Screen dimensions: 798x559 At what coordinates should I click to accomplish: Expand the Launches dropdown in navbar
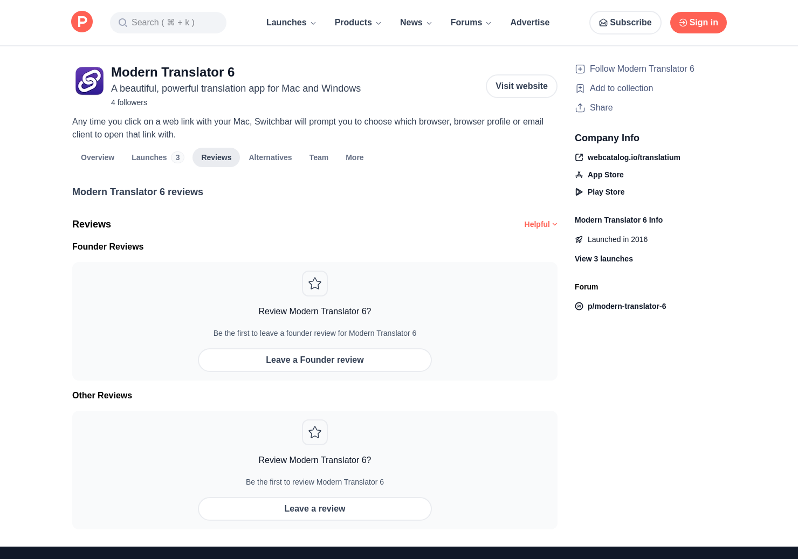click(291, 23)
